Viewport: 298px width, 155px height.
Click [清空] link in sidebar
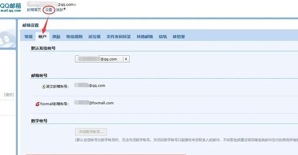coord(9,95)
